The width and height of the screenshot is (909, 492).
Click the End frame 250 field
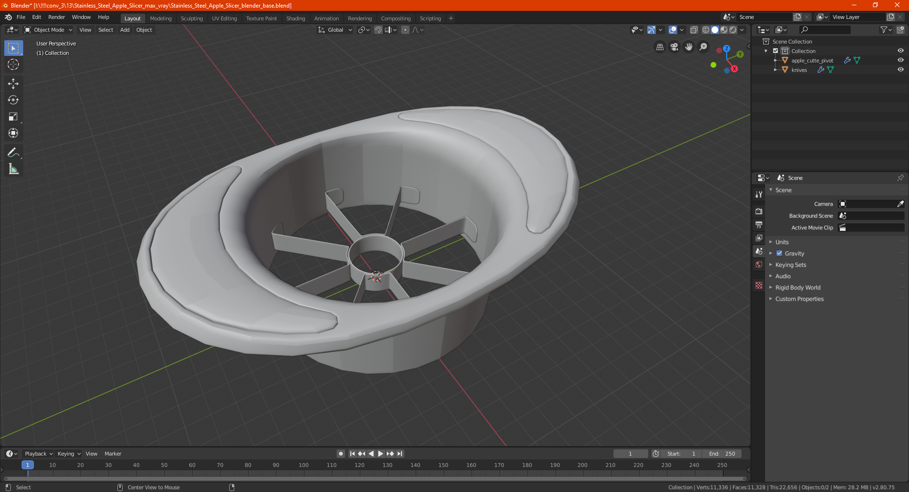(x=722, y=454)
